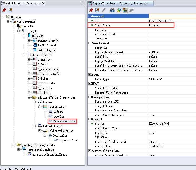Select the ExportCSVBtn icon
Viewport: 196px width, 170px height.
(56, 140)
